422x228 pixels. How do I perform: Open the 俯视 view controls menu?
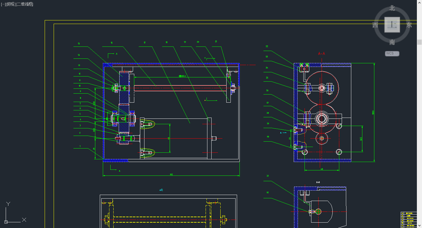[x=10, y=4]
